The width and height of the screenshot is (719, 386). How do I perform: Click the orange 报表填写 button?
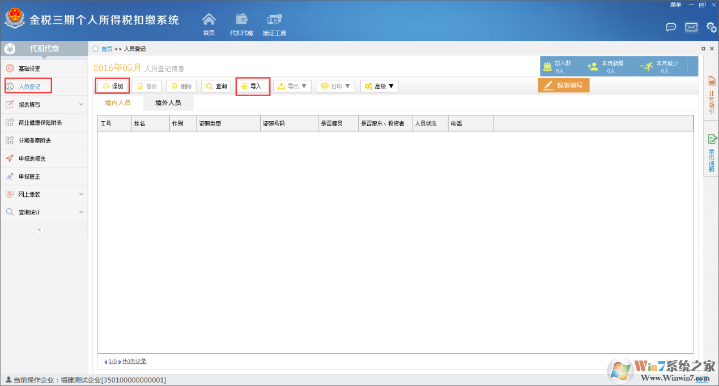pos(564,85)
